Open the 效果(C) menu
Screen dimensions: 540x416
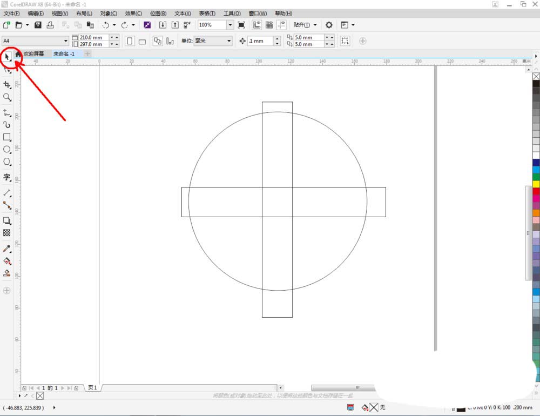(133, 14)
